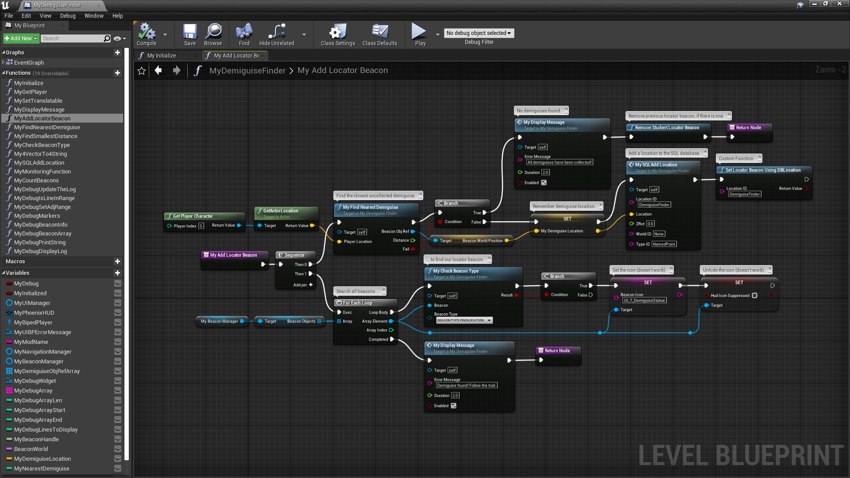Click MyDemiguiseFinder breadcrumb link
The width and height of the screenshot is (850, 478).
pos(247,71)
